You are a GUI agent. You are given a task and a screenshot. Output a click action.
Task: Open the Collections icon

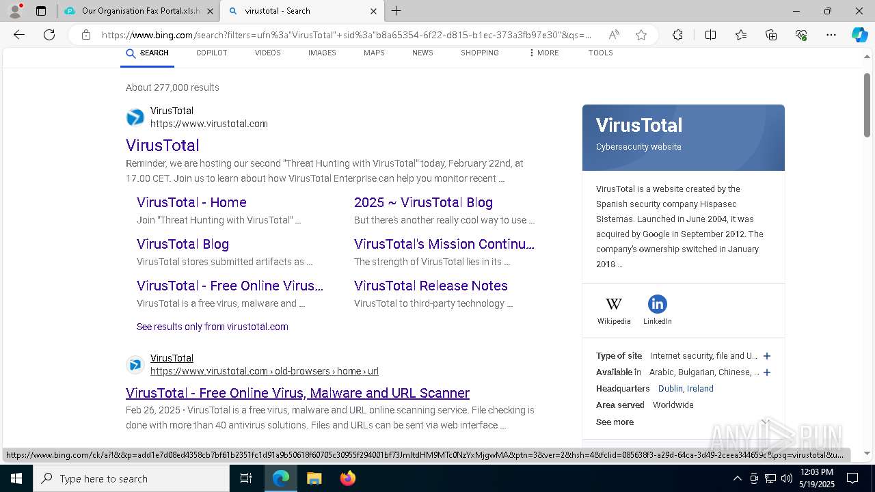click(771, 35)
